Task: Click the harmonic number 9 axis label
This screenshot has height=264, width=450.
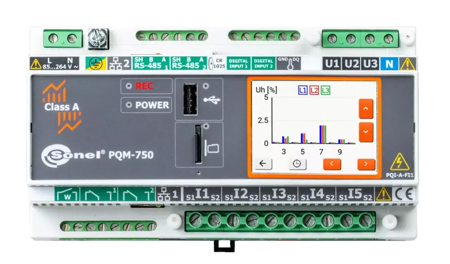Action: [340, 152]
